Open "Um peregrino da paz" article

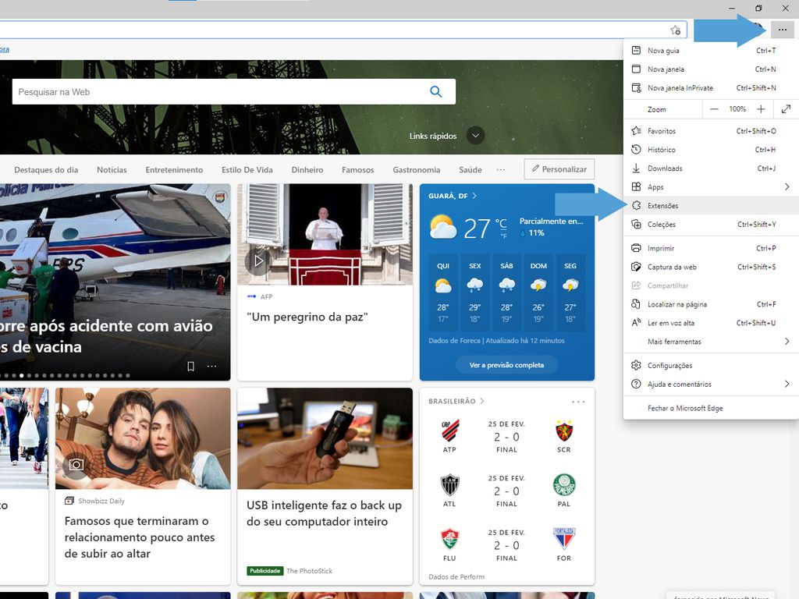pos(307,317)
